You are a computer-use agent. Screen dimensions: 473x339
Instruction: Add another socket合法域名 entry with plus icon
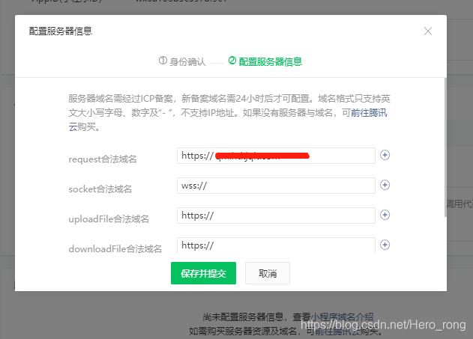pyautogui.click(x=385, y=185)
